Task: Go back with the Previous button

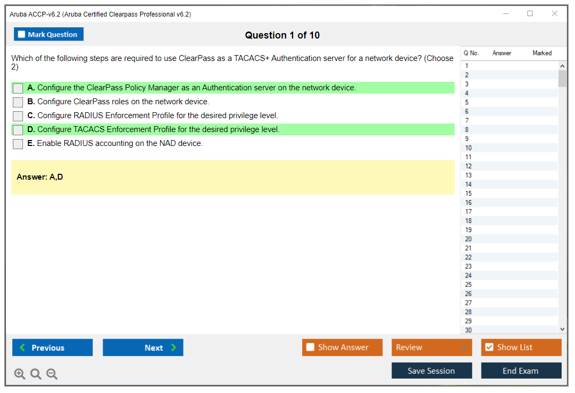Action: 52,348
